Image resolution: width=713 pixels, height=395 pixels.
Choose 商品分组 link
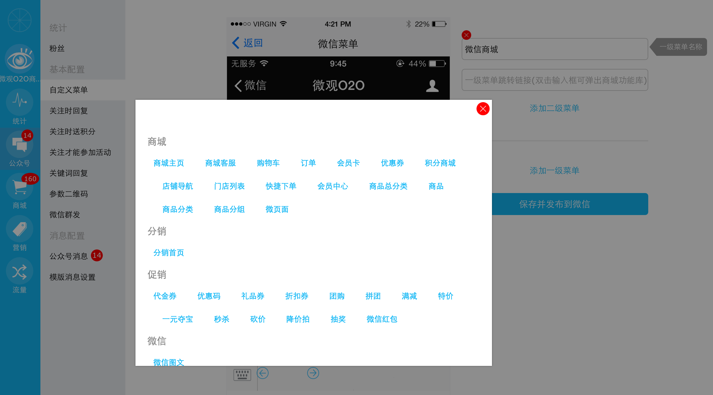[x=229, y=209]
